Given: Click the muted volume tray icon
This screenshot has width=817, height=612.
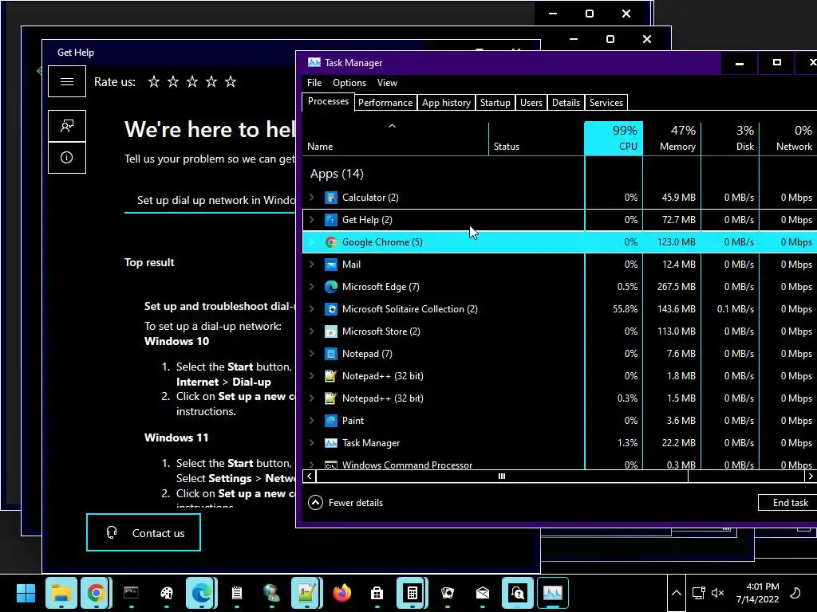Looking at the screenshot, I should tap(717, 593).
